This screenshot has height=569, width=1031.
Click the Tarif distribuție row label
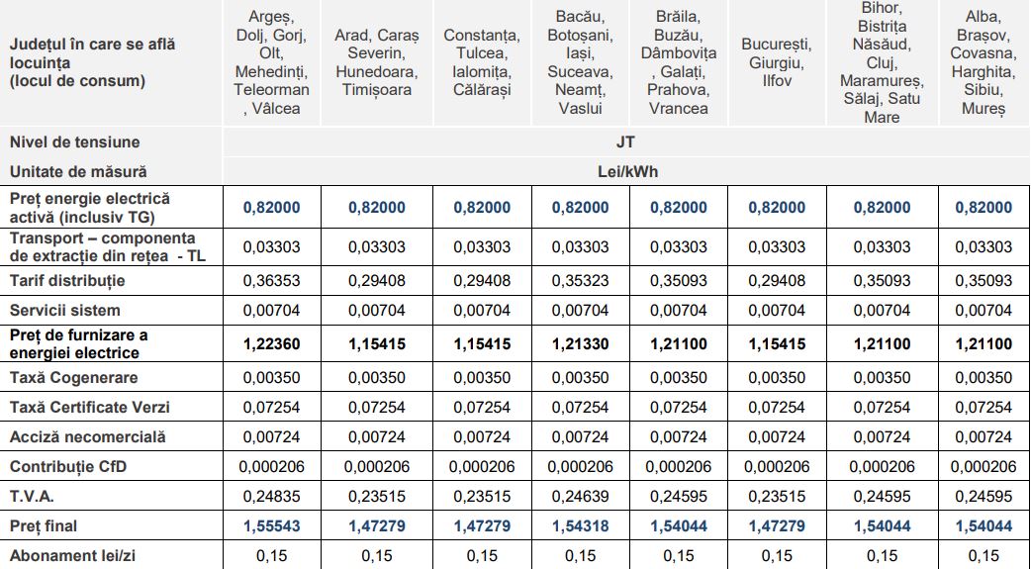pos(67,281)
